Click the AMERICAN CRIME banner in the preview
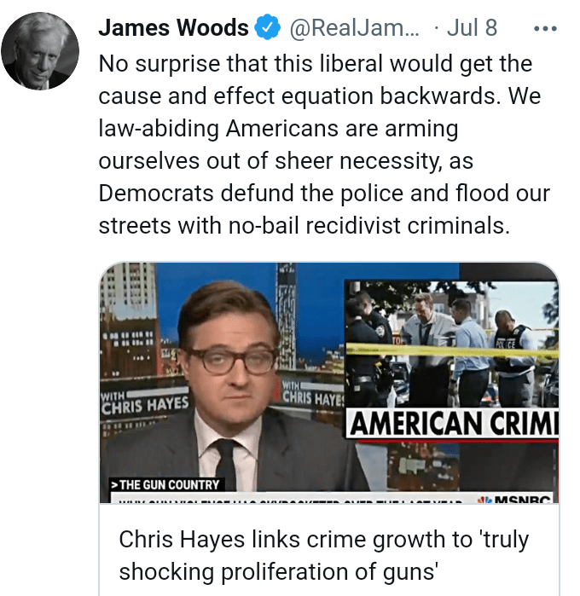The height and width of the screenshot is (596, 580). [x=452, y=424]
